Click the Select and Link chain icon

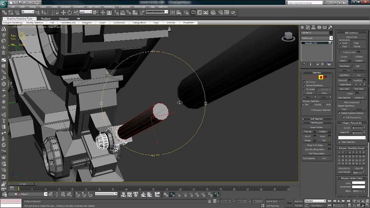pos(4,12)
